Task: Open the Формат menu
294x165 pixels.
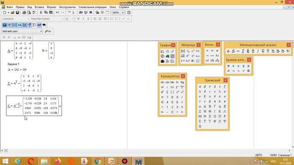Action: pyautogui.click(x=51, y=7)
